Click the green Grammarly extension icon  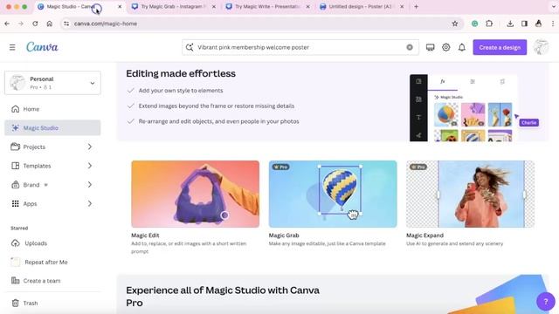coord(474,24)
